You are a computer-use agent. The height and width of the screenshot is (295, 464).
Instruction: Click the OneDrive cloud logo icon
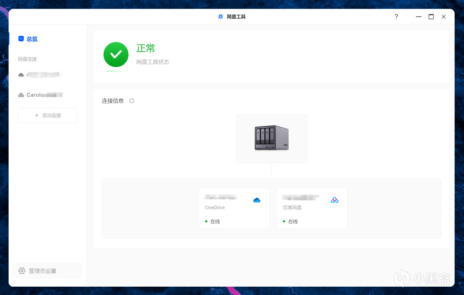coord(257,200)
